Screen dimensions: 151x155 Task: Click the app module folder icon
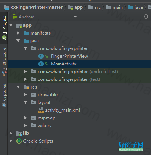pos(19,25)
